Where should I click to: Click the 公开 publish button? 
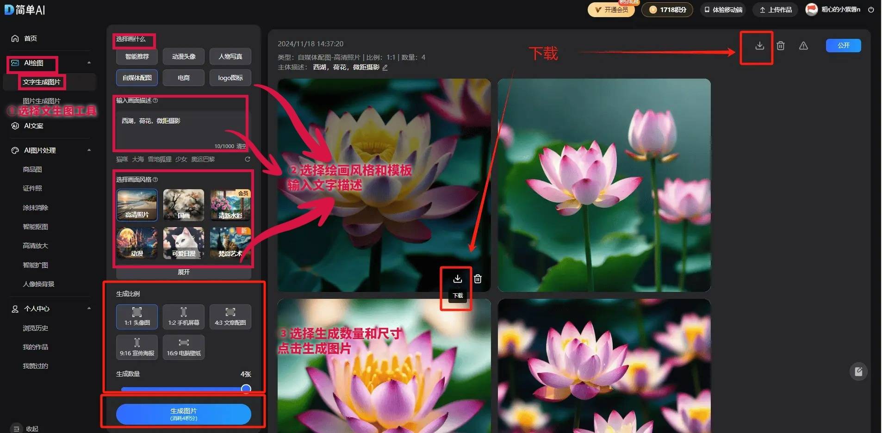point(843,45)
